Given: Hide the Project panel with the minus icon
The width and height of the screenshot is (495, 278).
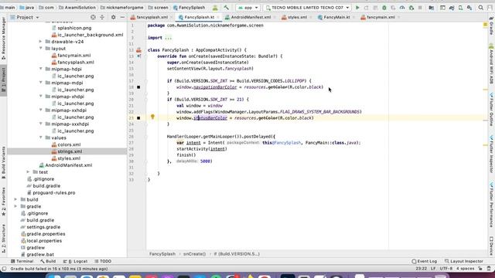Looking at the screenshot, I should tap(122, 17).
